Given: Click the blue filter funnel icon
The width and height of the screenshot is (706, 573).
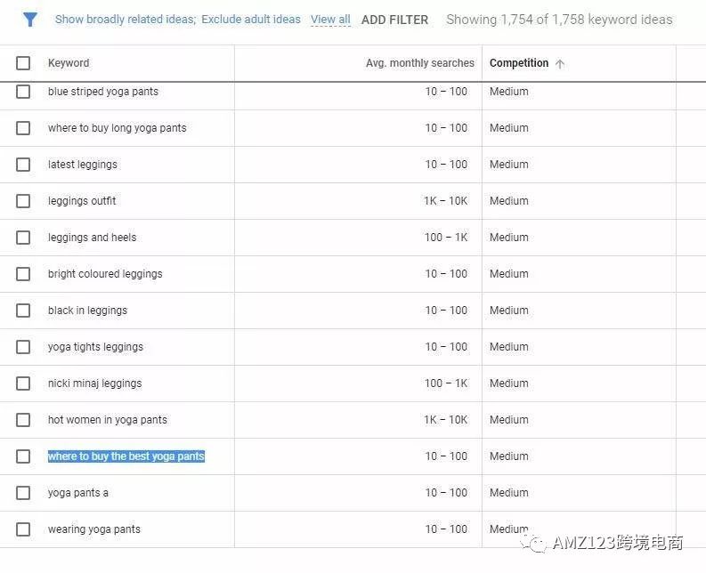Looking at the screenshot, I should (30, 20).
